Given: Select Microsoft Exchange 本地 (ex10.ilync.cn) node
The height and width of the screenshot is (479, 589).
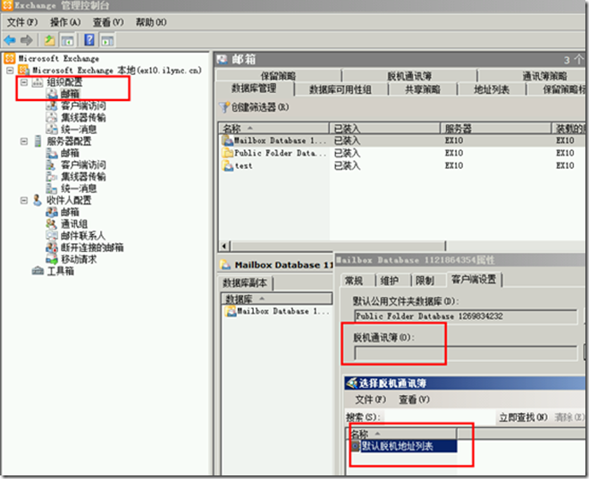Looking at the screenshot, I should coord(117,71).
